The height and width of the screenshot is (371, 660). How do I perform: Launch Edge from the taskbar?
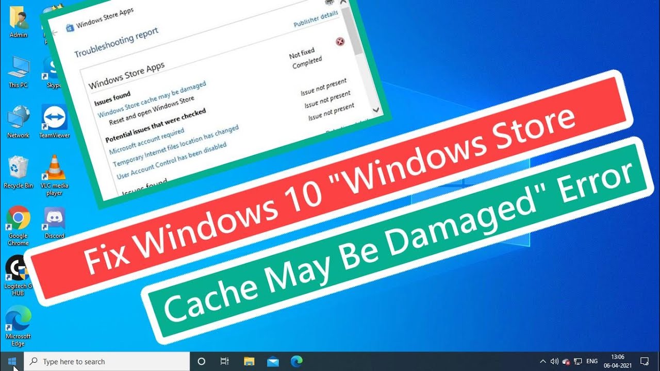click(296, 361)
